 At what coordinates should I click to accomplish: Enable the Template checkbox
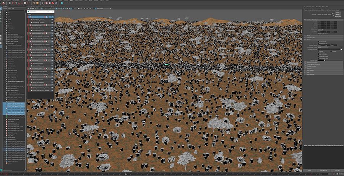coord(330,51)
